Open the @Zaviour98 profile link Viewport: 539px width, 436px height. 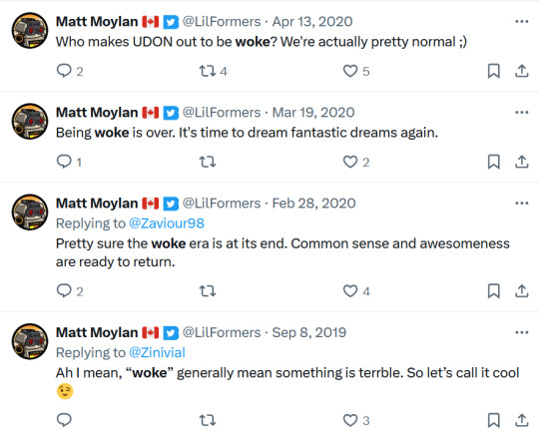(x=167, y=223)
